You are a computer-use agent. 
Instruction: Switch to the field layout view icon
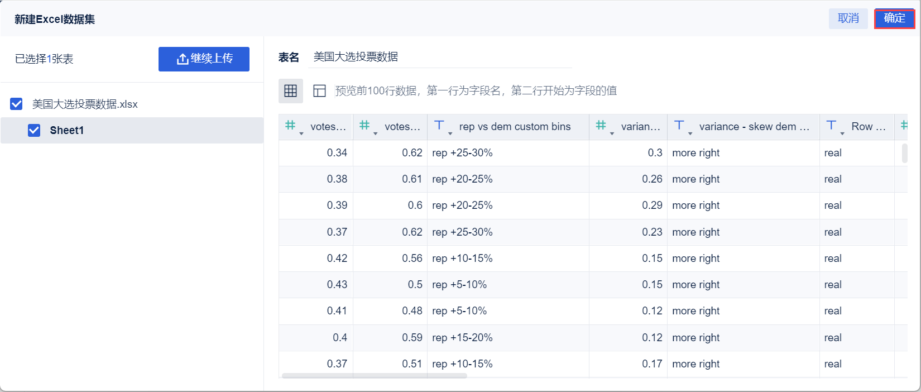click(319, 91)
